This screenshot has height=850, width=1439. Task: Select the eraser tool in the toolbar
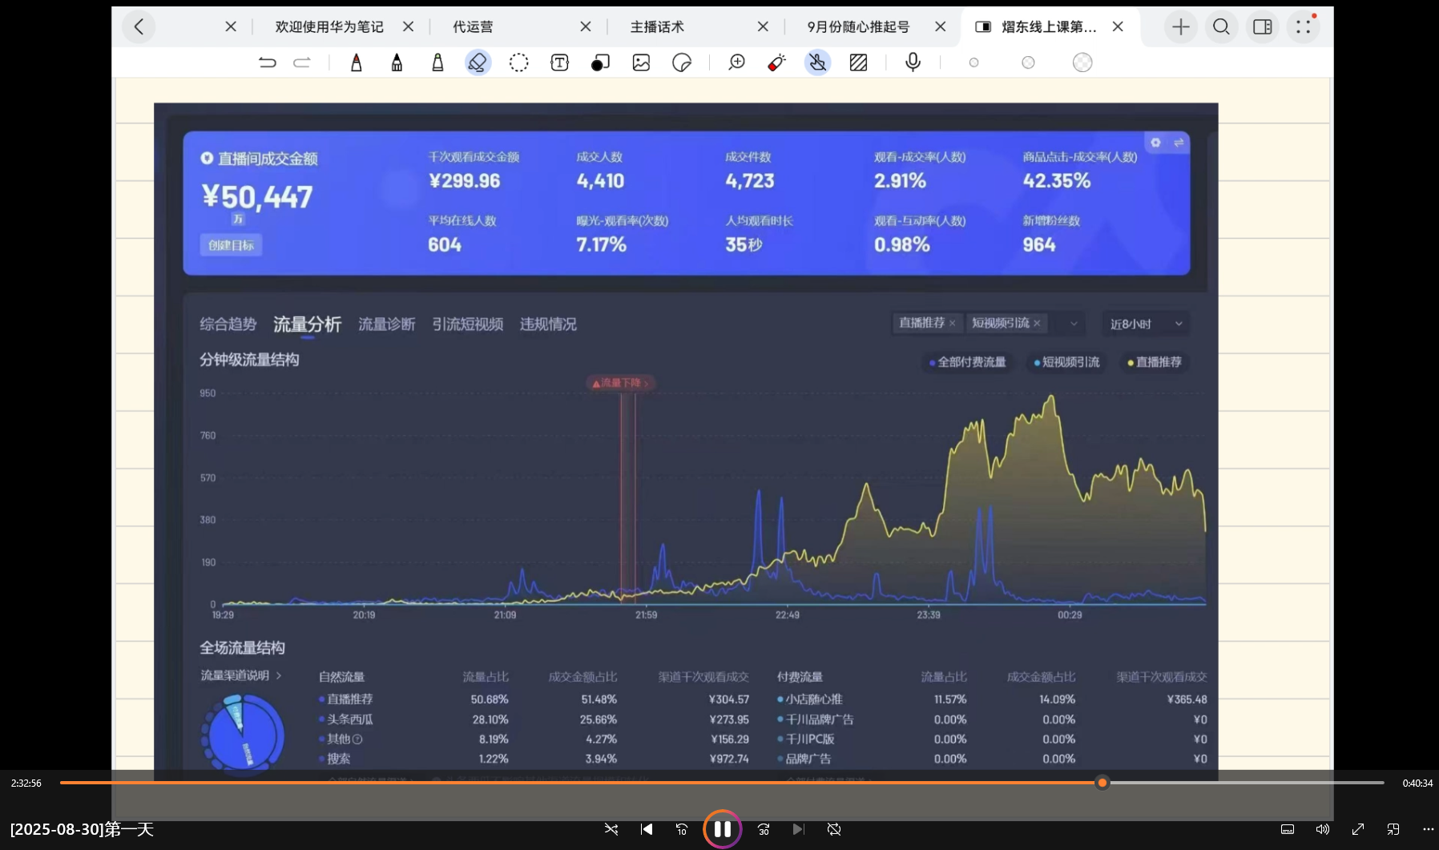(478, 62)
